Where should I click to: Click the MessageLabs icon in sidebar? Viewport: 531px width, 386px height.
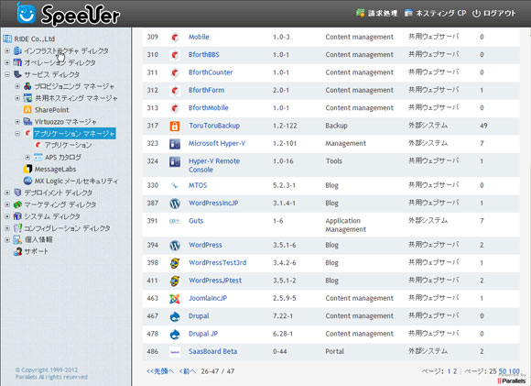pos(27,169)
